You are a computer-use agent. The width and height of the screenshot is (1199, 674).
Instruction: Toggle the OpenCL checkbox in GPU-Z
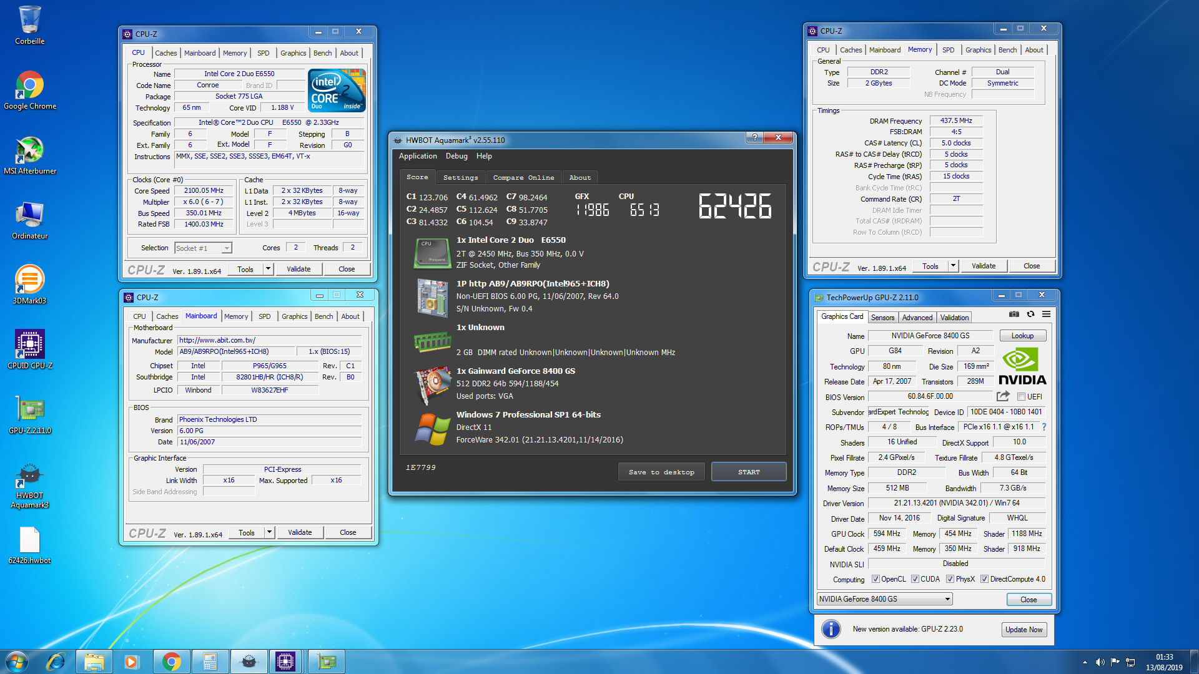[x=876, y=579]
